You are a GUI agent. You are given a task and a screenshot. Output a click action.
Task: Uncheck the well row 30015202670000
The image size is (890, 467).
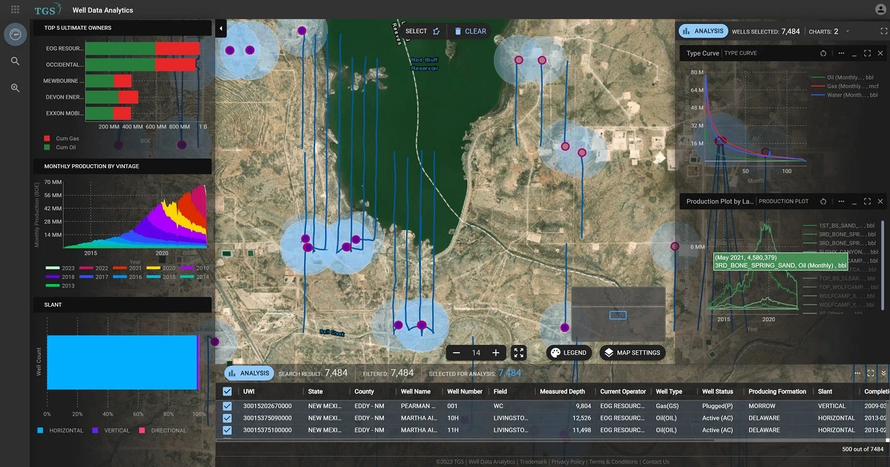click(227, 406)
